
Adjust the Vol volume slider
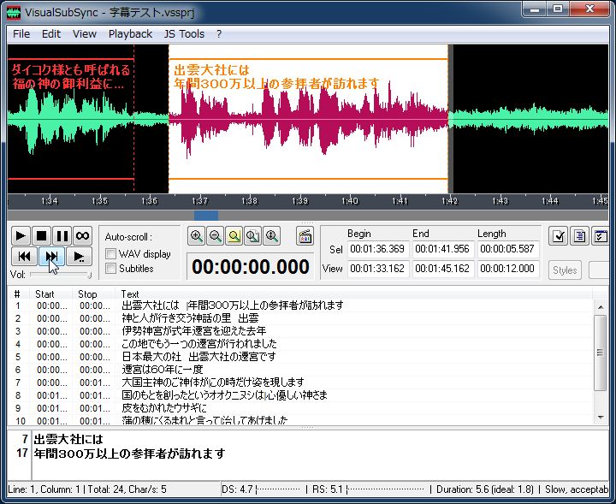coord(60,275)
